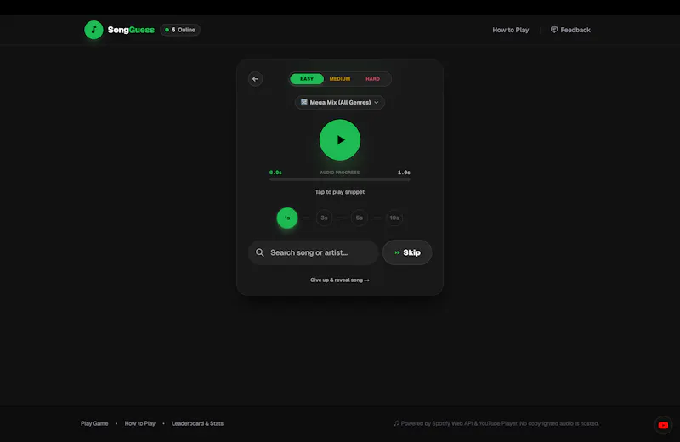Open the YouTube player icon
This screenshot has width=680, height=442.
663,425
